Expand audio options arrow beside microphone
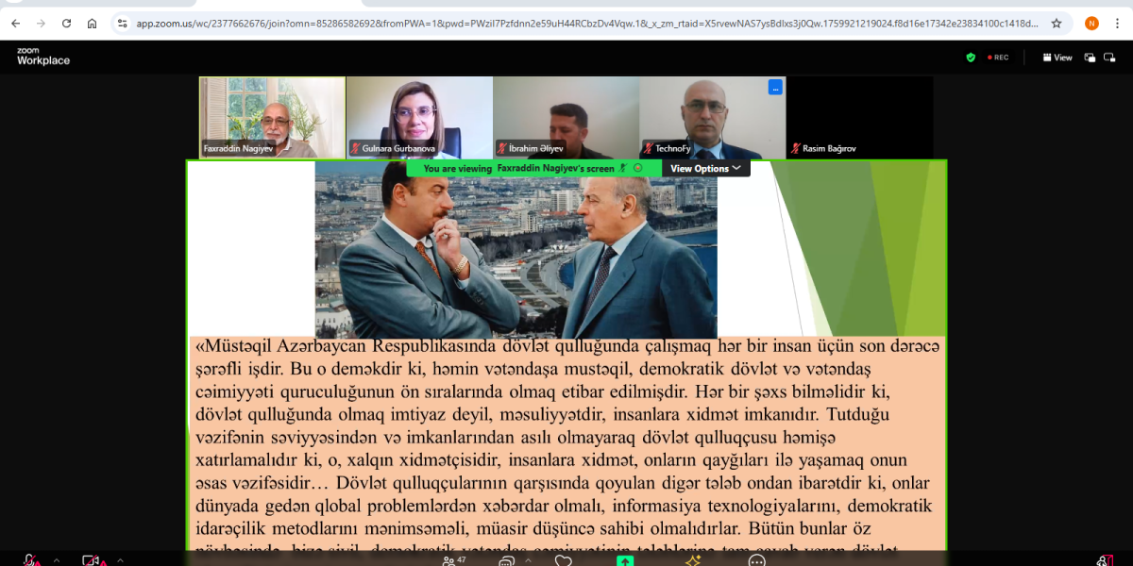 54,561
